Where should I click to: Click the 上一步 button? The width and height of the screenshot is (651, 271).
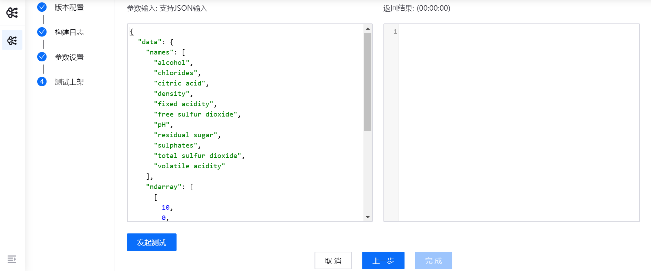tap(383, 261)
